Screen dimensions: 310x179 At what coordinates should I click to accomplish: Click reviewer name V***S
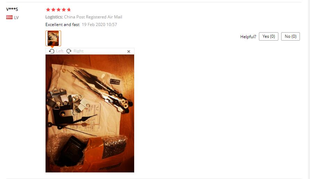[x=12, y=9]
